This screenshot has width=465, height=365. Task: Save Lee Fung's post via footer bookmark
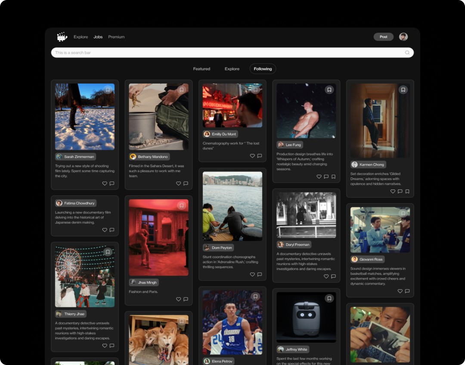(x=333, y=177)
